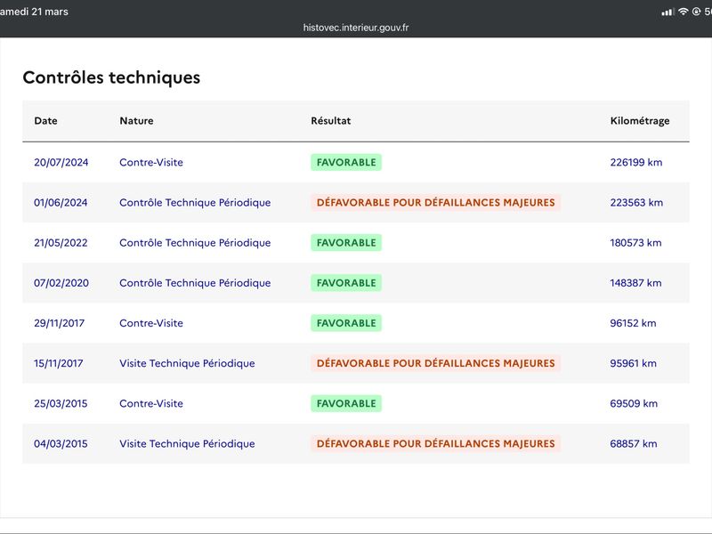Click the Nature column header
The height and width of the screenshot is (534, 712).
point(136,121)
